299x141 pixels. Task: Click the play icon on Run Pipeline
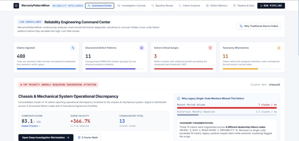point(262,6)
